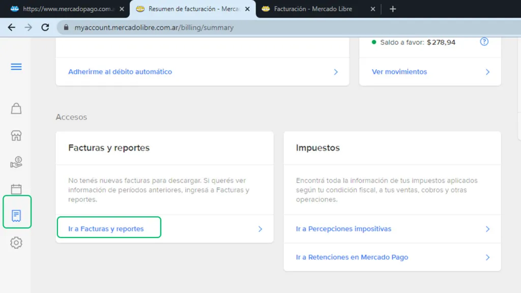Image resolution: width=521 pixels, height=293 pixels.
Task: Select the store icon in the sidebar
Action: point(17,135)
